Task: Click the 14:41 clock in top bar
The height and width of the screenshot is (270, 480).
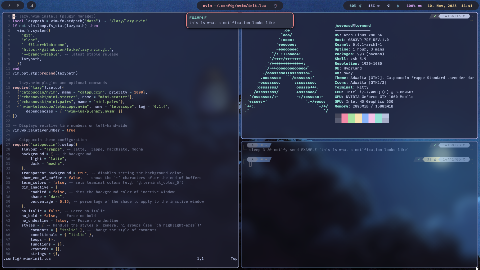Action: click(467, 6)
